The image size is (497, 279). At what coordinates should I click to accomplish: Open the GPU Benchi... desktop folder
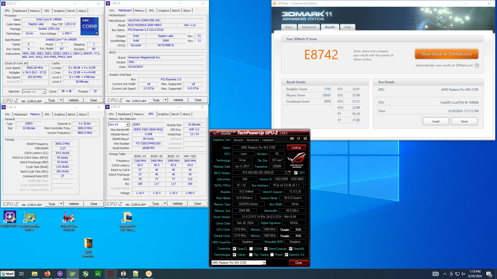pos(89,247)
